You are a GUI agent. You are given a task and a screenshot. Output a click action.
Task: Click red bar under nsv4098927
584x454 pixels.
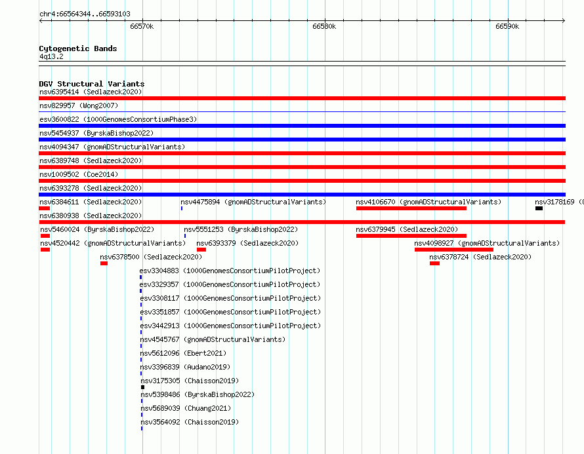click(x=453, y=250)
